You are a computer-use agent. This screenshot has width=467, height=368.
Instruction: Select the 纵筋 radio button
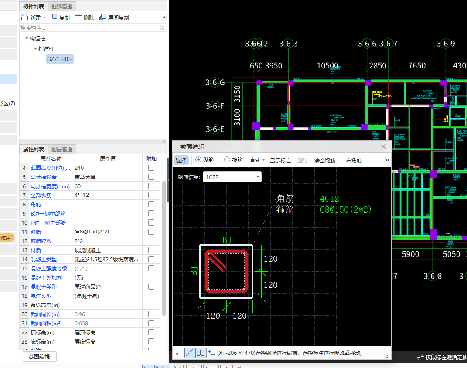click(198, 160)
